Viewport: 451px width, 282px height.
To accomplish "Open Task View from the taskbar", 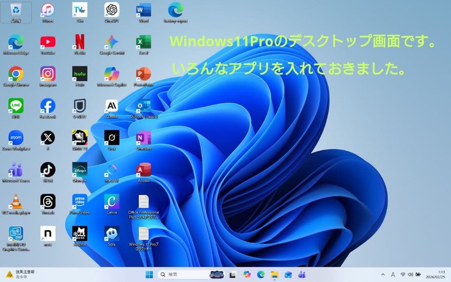I will tap(233, 274).
